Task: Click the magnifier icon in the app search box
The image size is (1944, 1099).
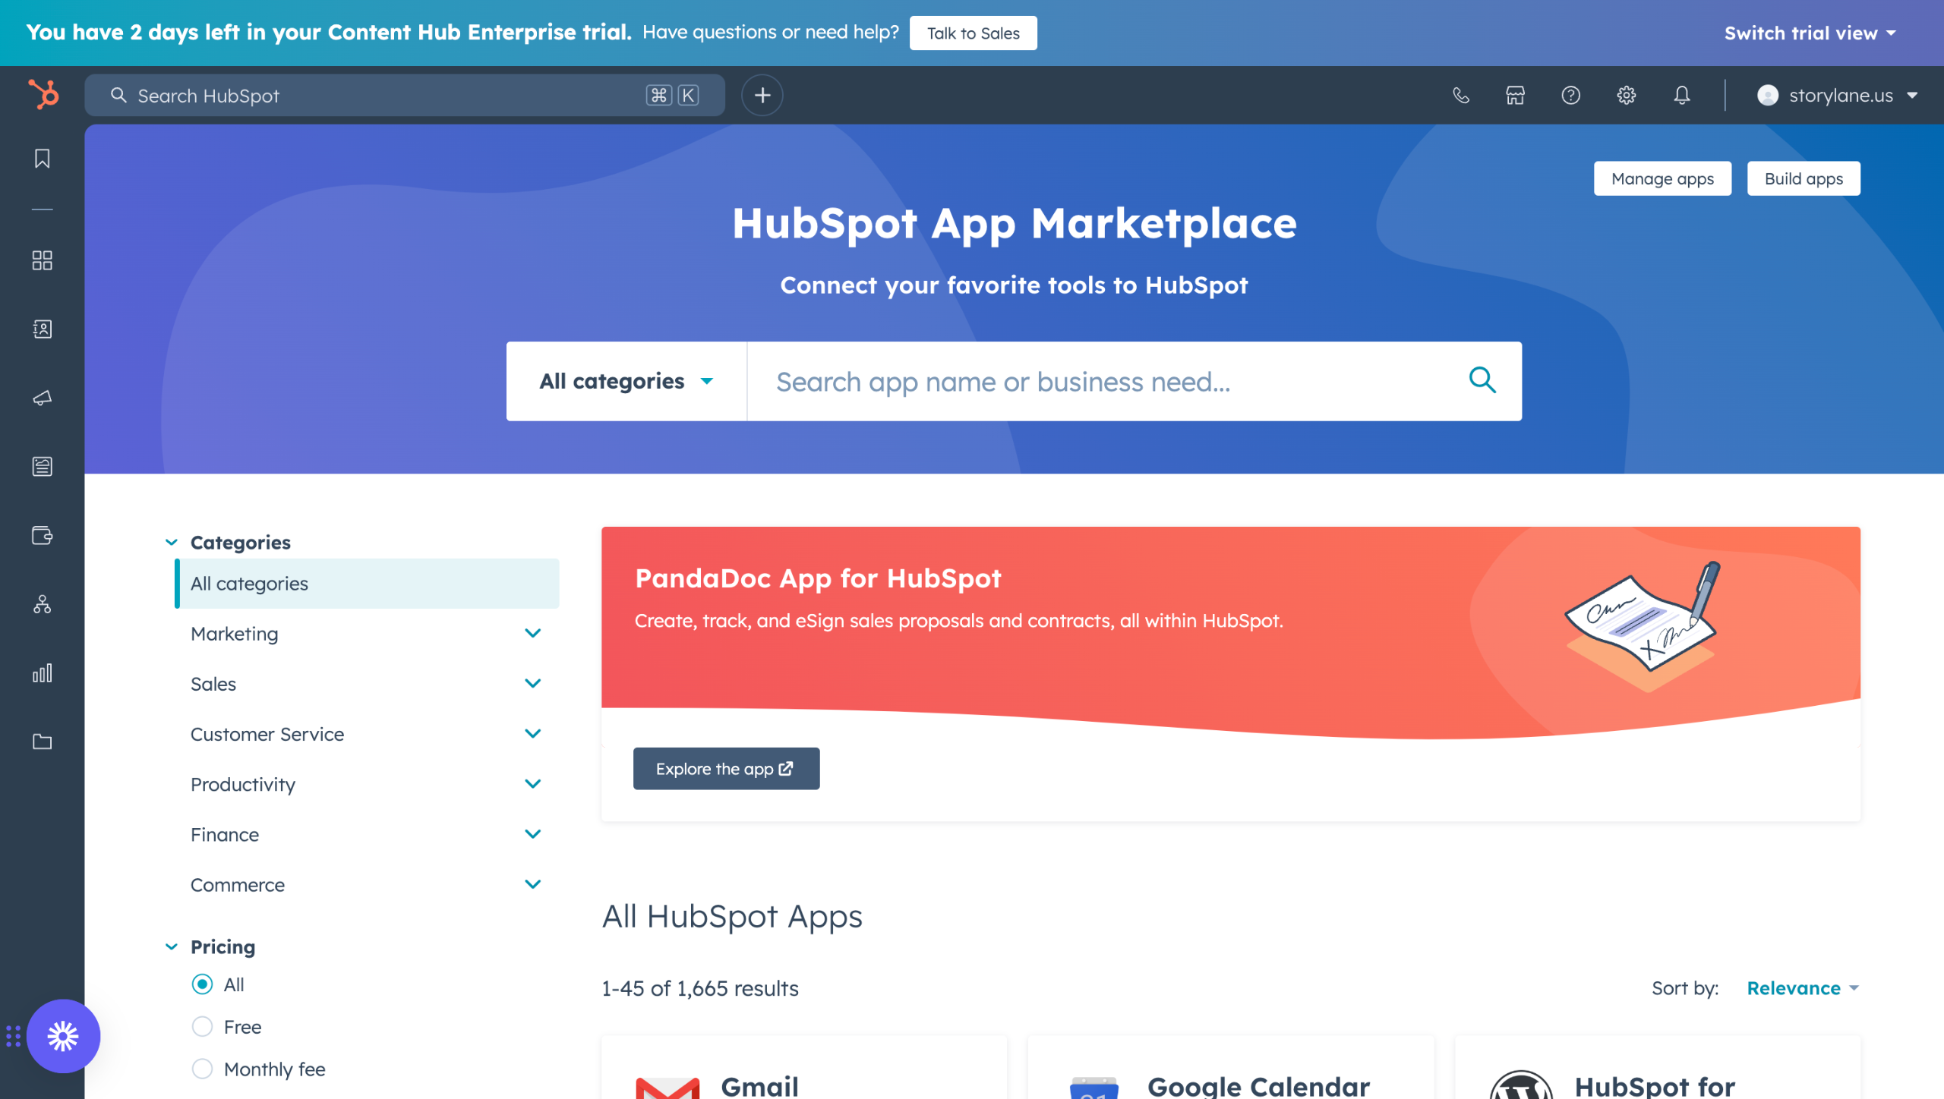Action: tap(1482, 379)
